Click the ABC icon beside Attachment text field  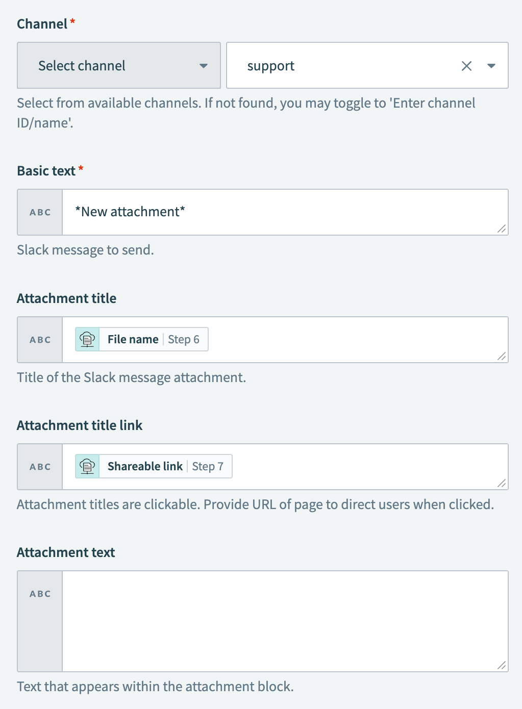(39, 593)
